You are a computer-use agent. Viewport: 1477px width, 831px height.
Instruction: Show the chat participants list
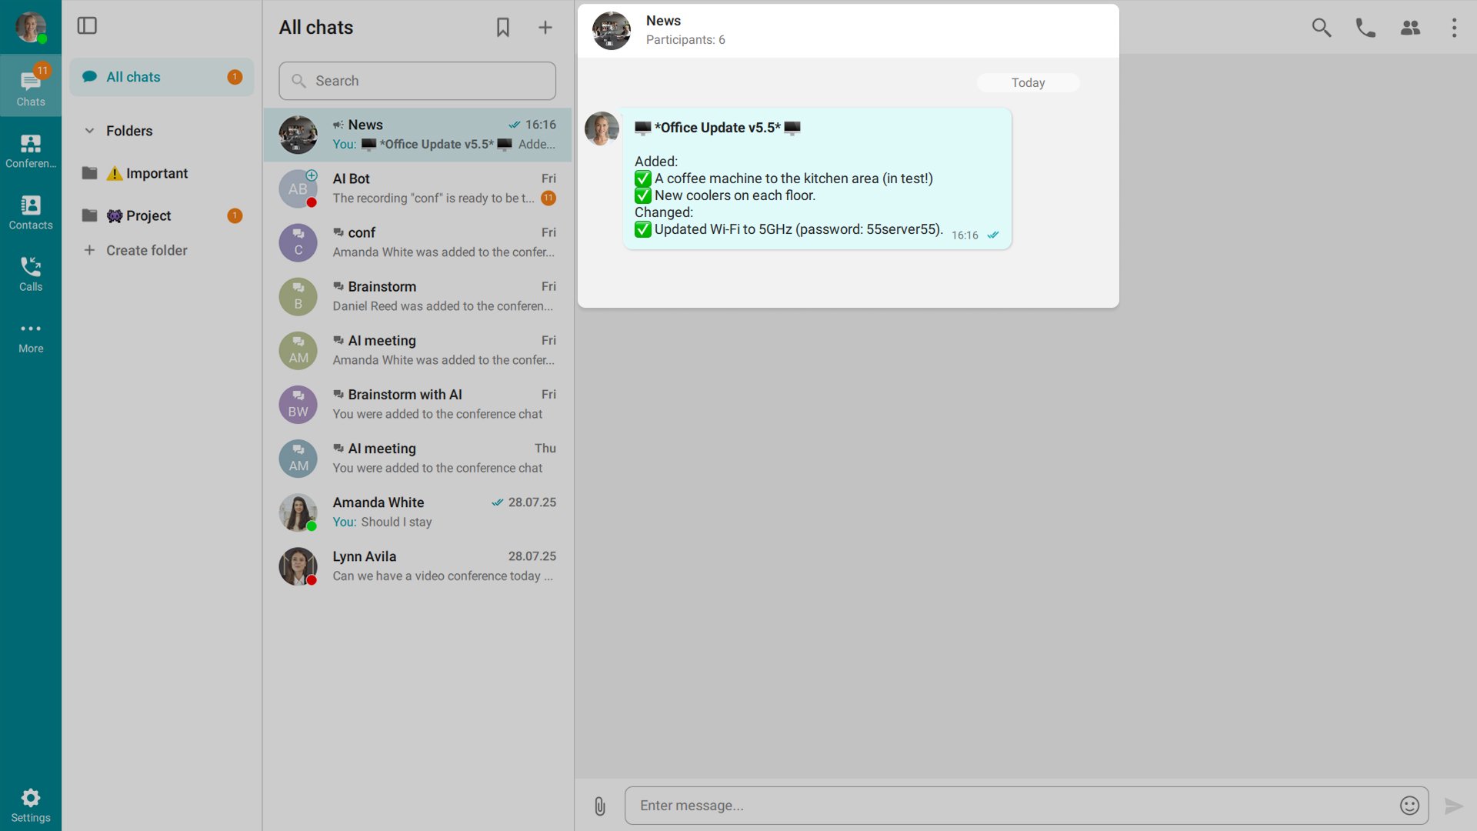(1410, 28)
